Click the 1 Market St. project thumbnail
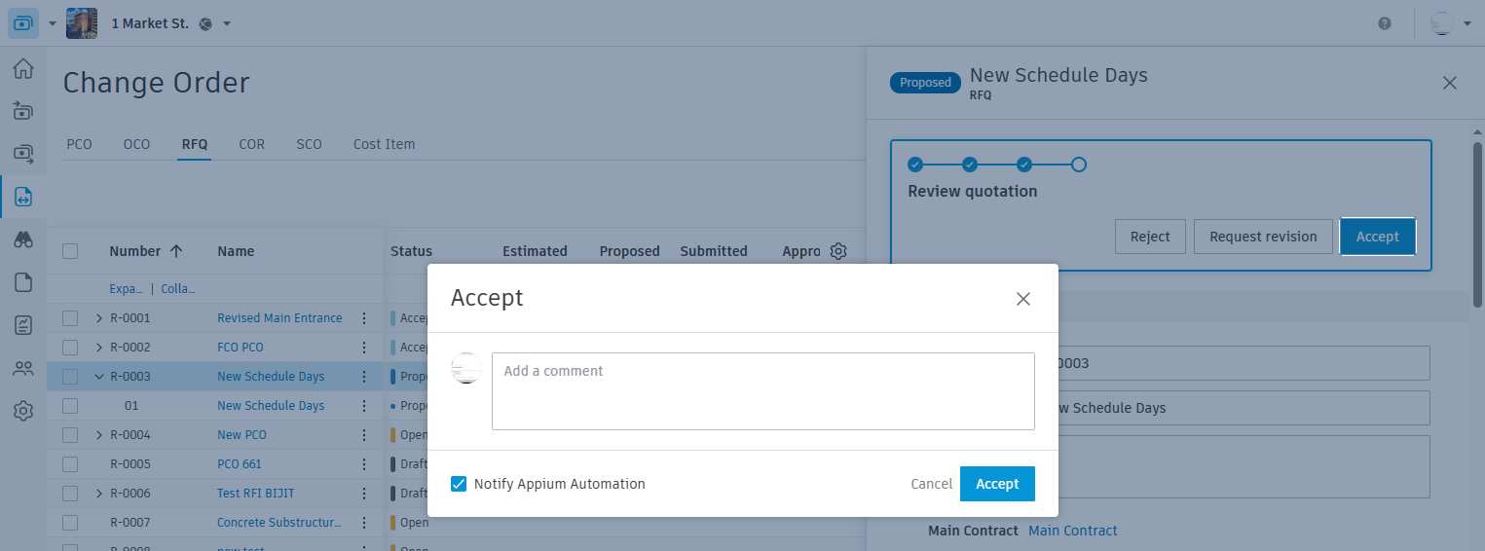1485x551 pixels. click(x=82, y=22)
